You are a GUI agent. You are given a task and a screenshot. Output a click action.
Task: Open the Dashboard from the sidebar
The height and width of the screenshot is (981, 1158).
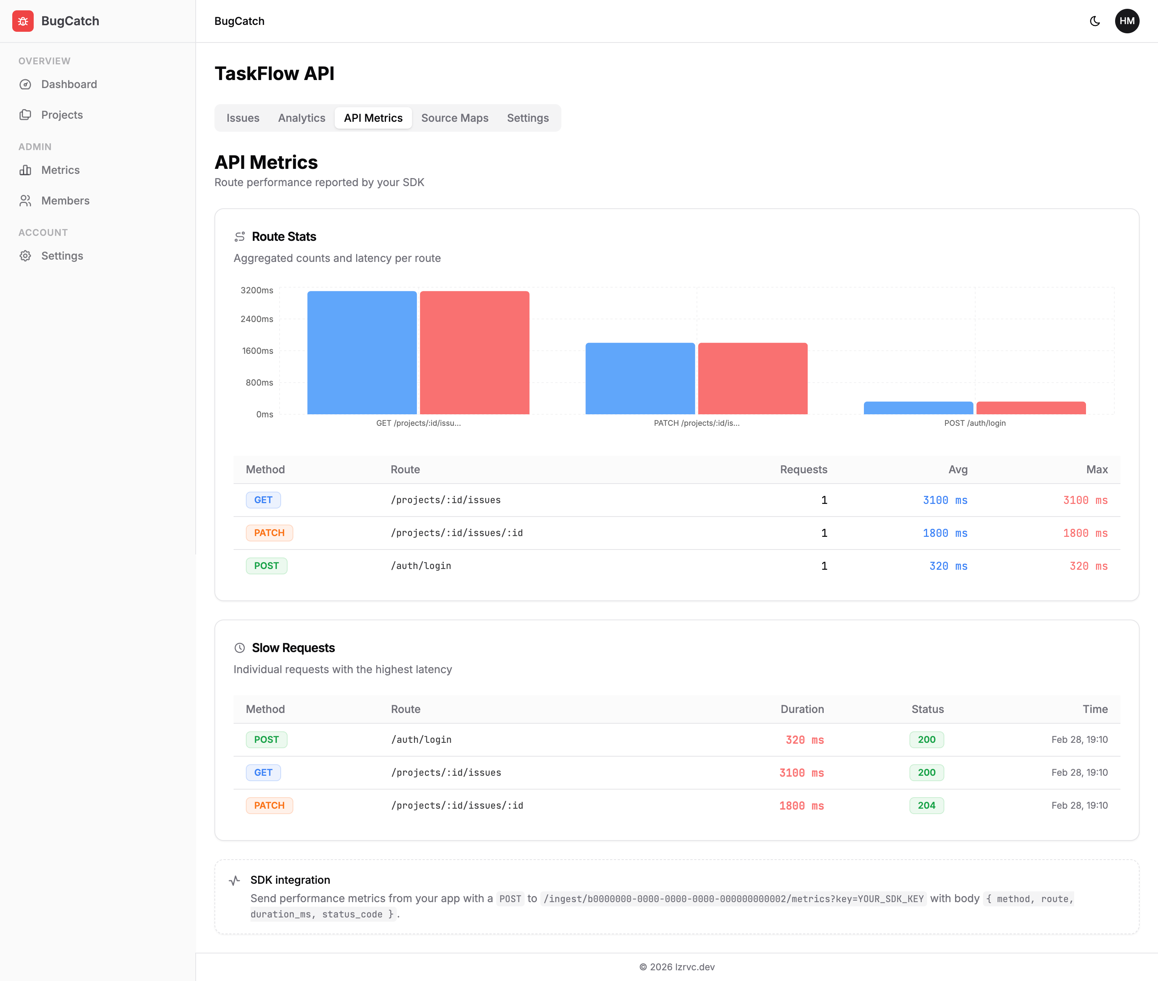pos(69,84)
